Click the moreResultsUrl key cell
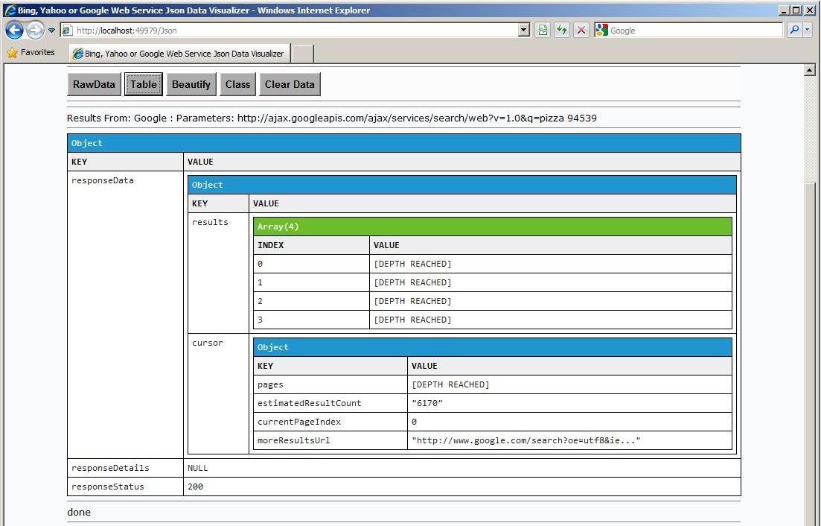 point(330,440)
